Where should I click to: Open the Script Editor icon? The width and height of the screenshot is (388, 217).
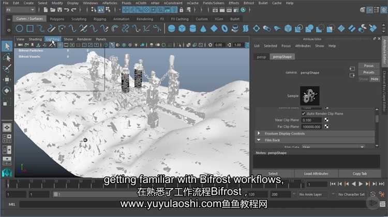pyautogui.click(x=382, y=204)
